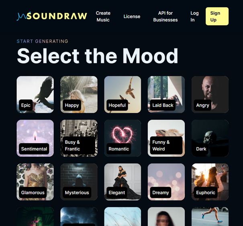Click the yellow Sign Up button
Image resolution: width=243 pixels, height=226 pixels.
pos(217,16)
